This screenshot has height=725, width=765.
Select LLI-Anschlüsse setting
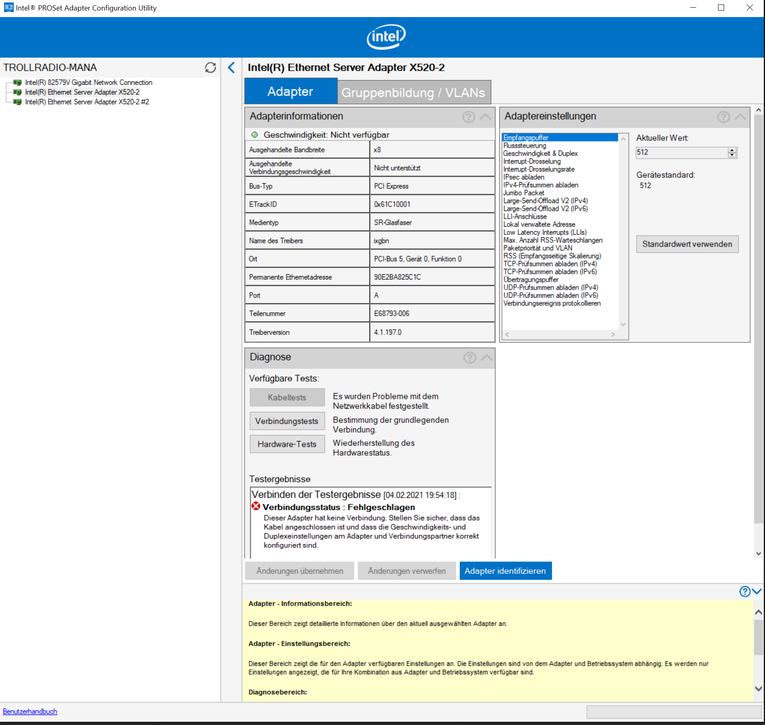(x=525, y=216)
